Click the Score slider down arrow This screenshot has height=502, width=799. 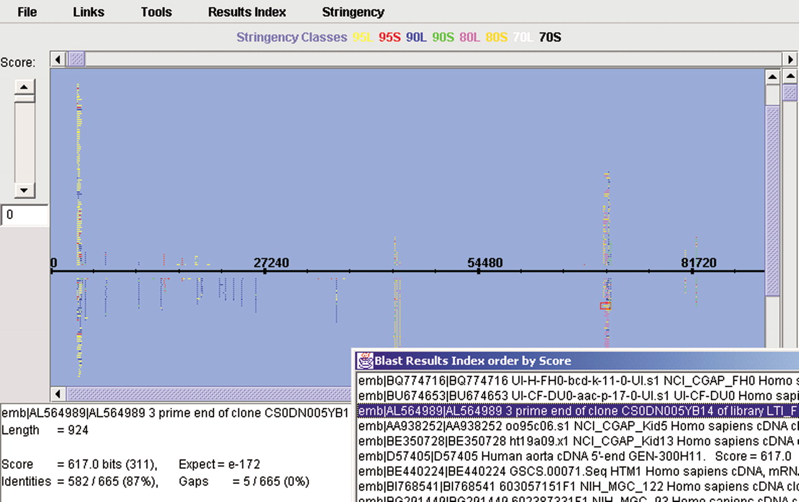pos(24,190)
